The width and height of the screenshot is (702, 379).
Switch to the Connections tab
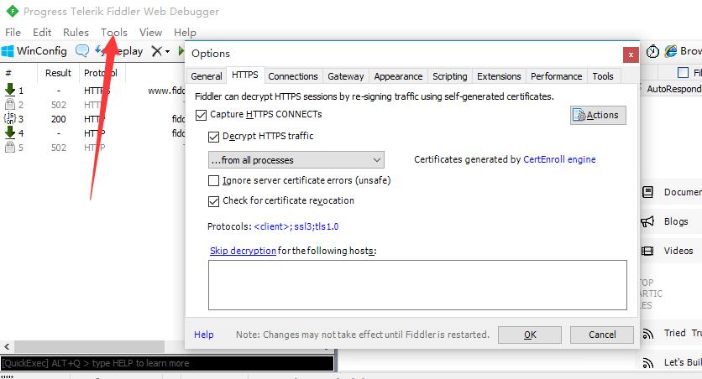click(293, 76)
